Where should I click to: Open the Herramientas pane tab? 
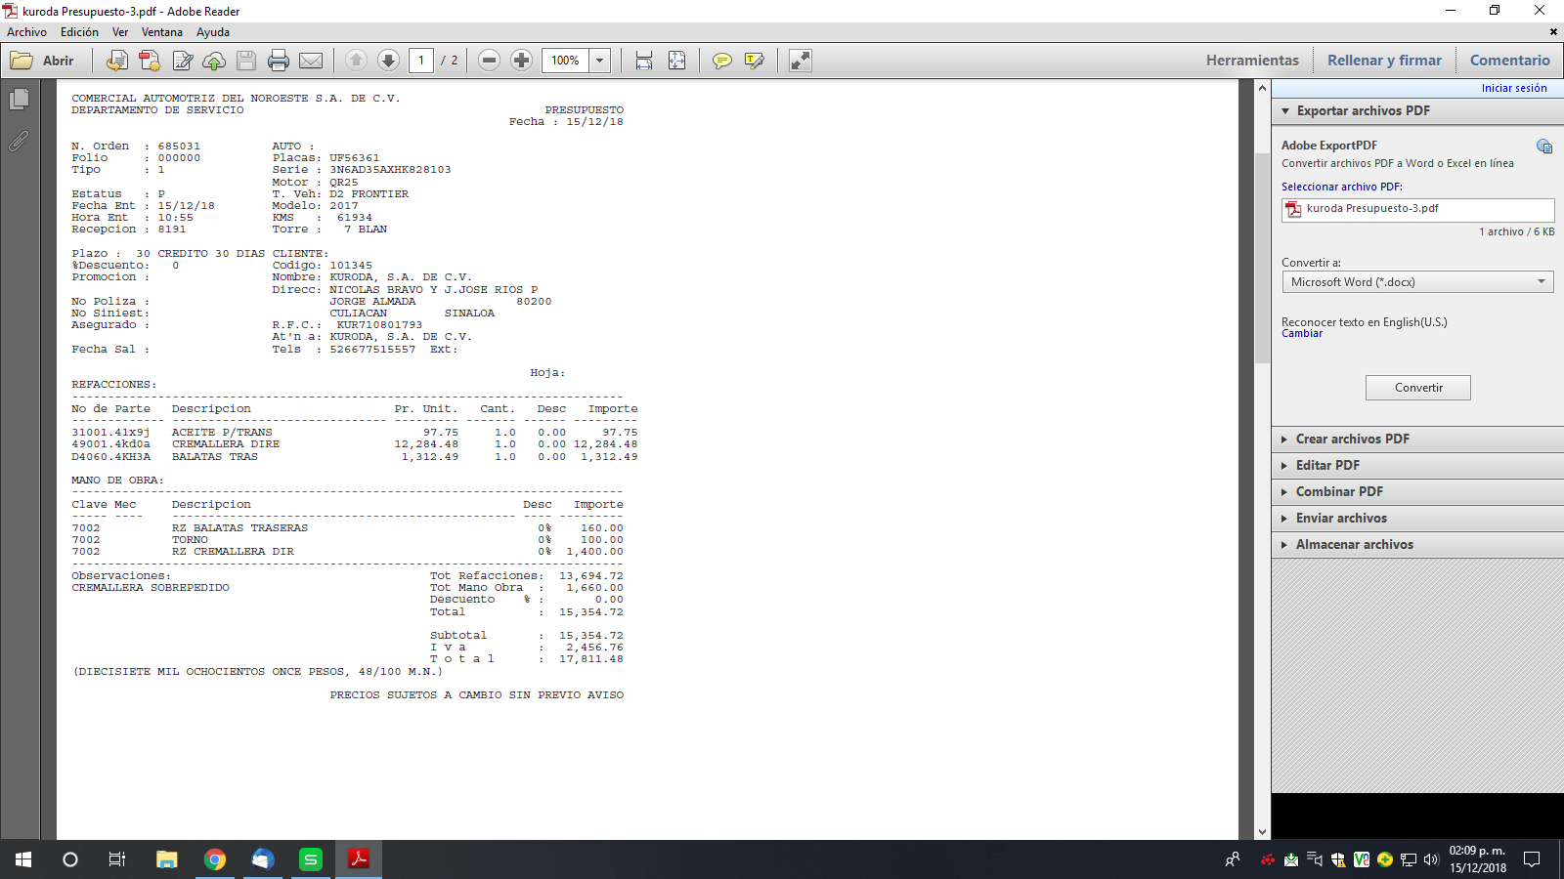1252,61
